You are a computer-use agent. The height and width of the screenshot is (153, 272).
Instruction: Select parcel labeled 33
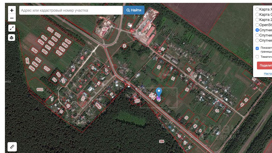coord(246,100)
